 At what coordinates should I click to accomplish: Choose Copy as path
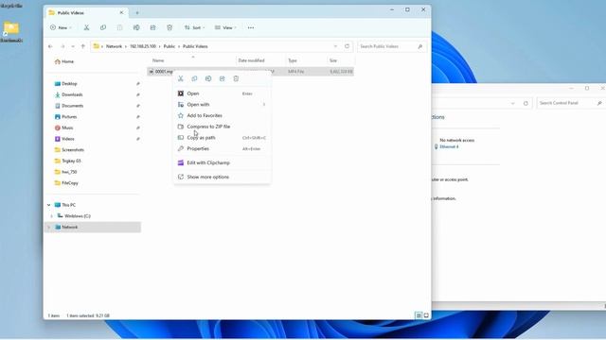(x=222, y=138)
